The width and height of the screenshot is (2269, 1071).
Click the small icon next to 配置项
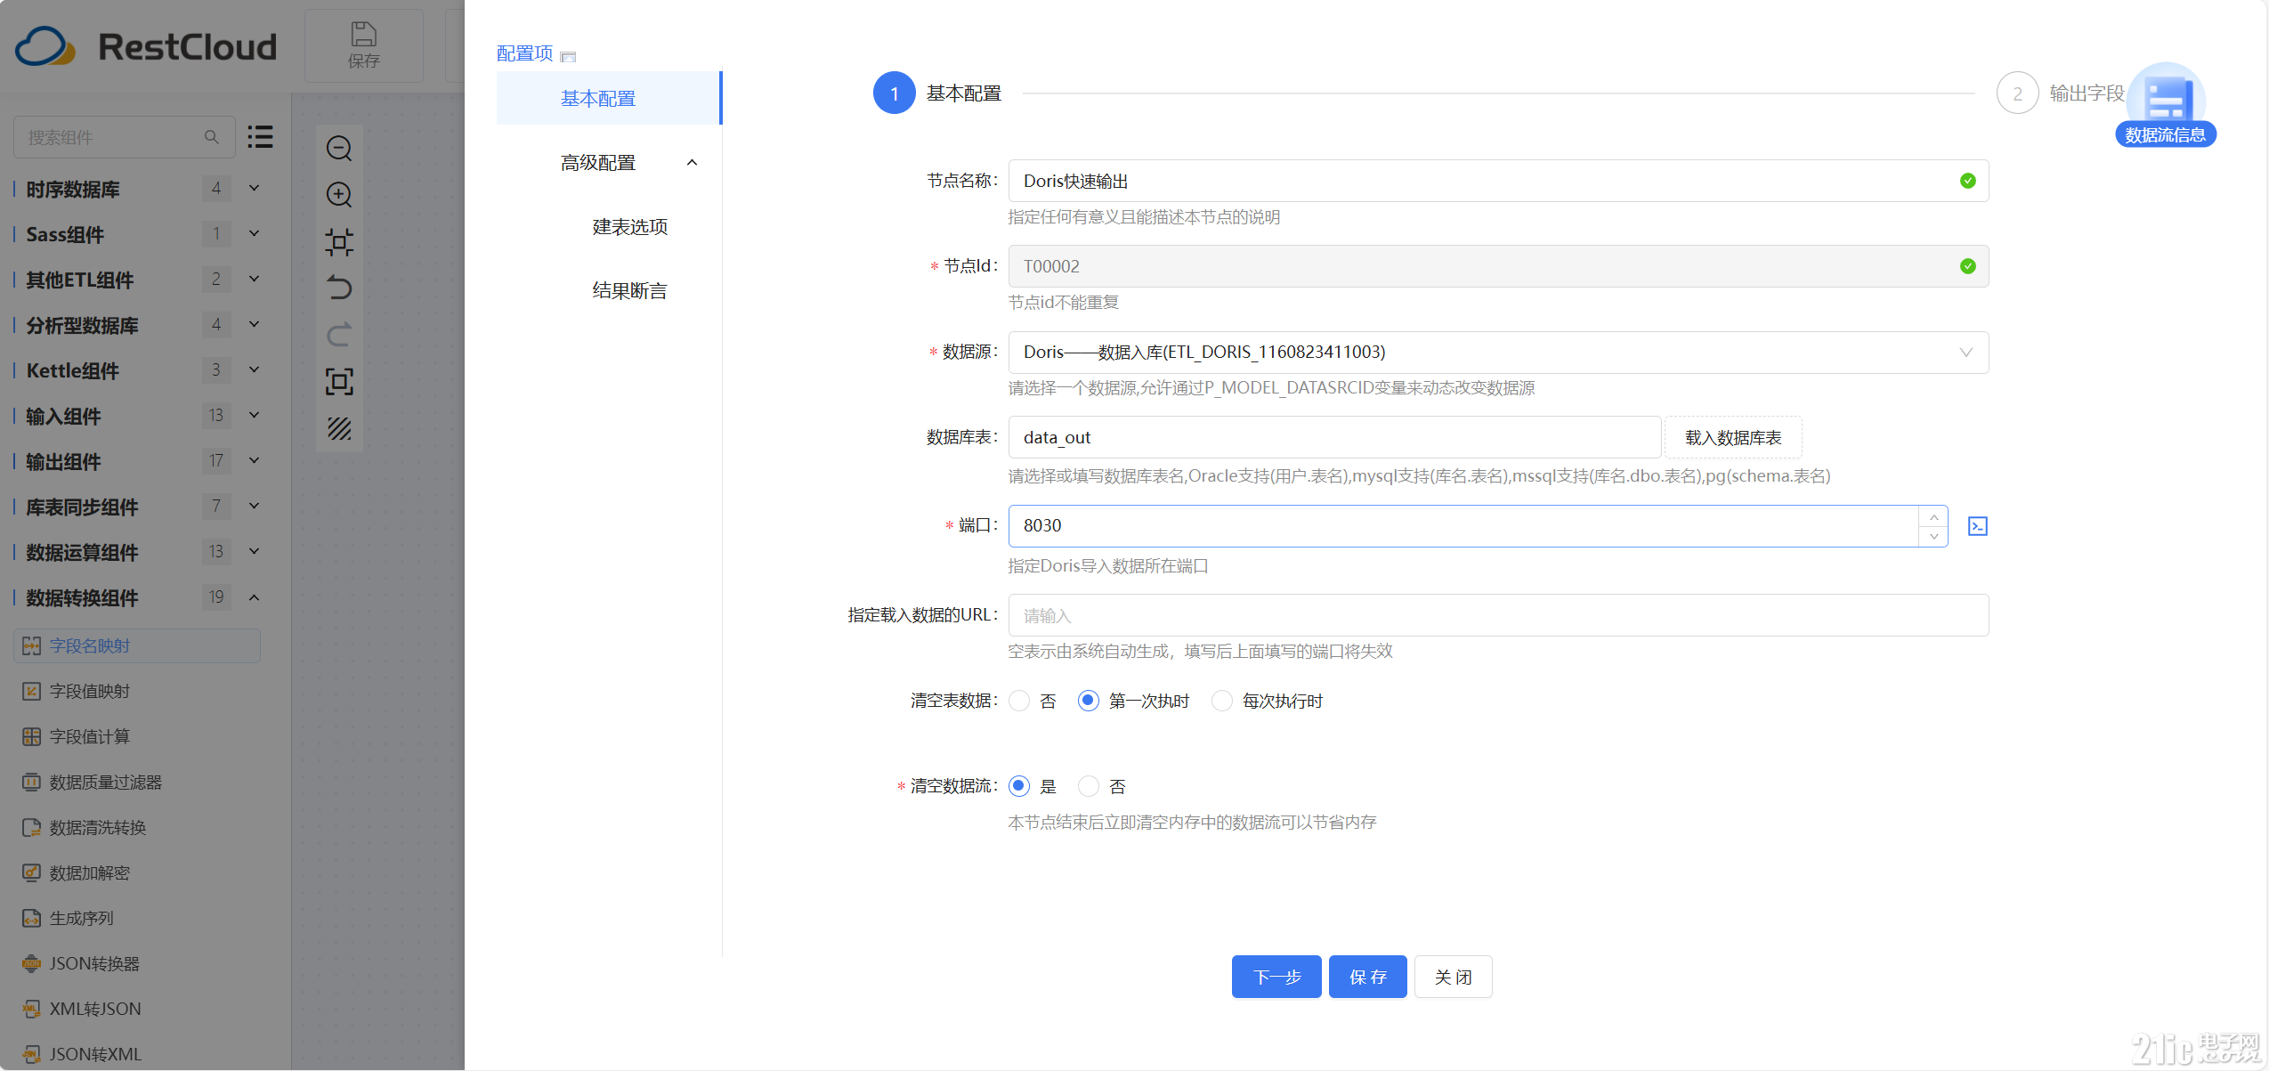coord(568,56)
